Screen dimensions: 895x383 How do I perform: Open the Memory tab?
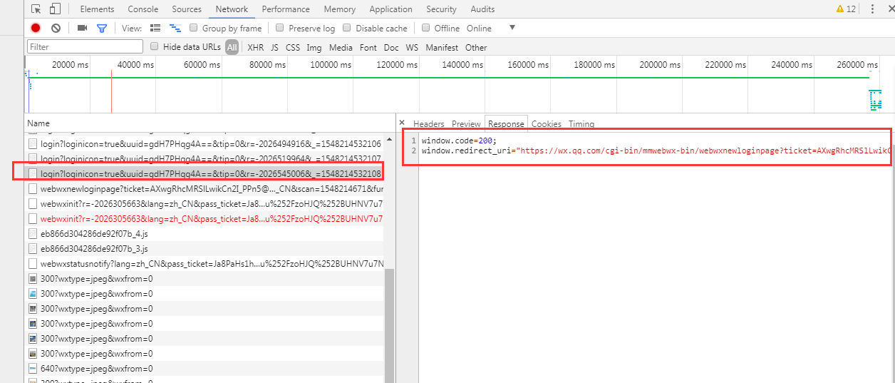coord(340,9)
